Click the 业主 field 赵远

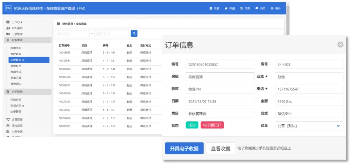[x=309, y=76]
